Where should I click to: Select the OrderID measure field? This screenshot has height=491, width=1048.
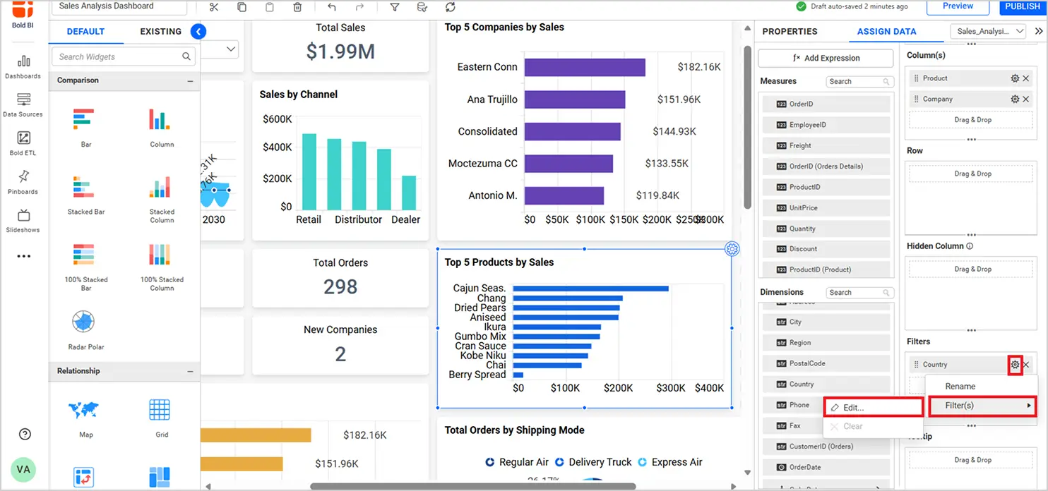826,104
